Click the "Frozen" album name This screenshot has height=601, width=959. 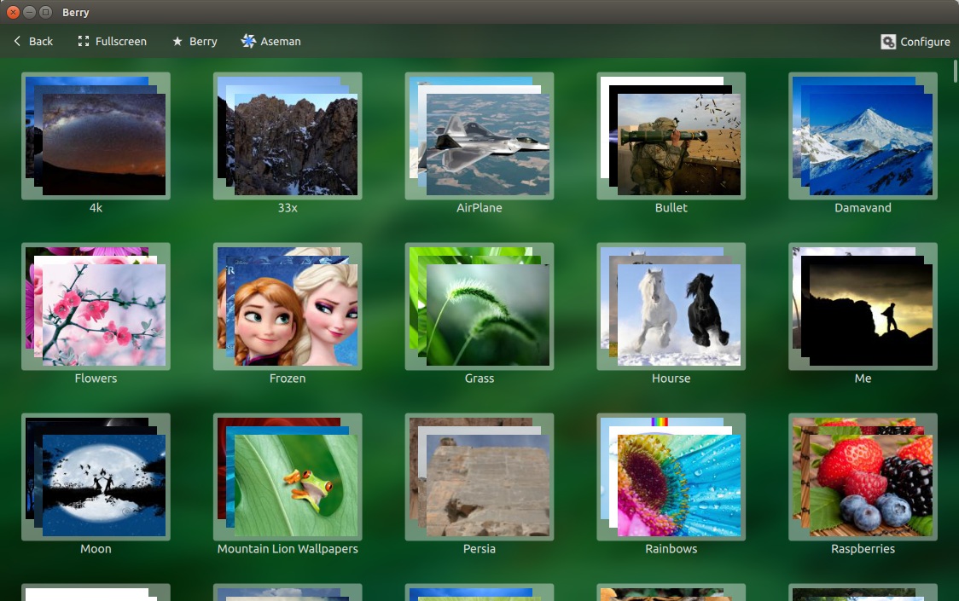tap(288, 379)
